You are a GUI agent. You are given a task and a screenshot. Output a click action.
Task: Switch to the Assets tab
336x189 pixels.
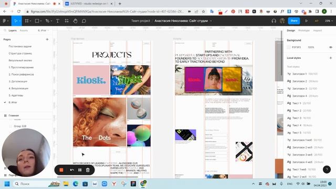point(24,30)
